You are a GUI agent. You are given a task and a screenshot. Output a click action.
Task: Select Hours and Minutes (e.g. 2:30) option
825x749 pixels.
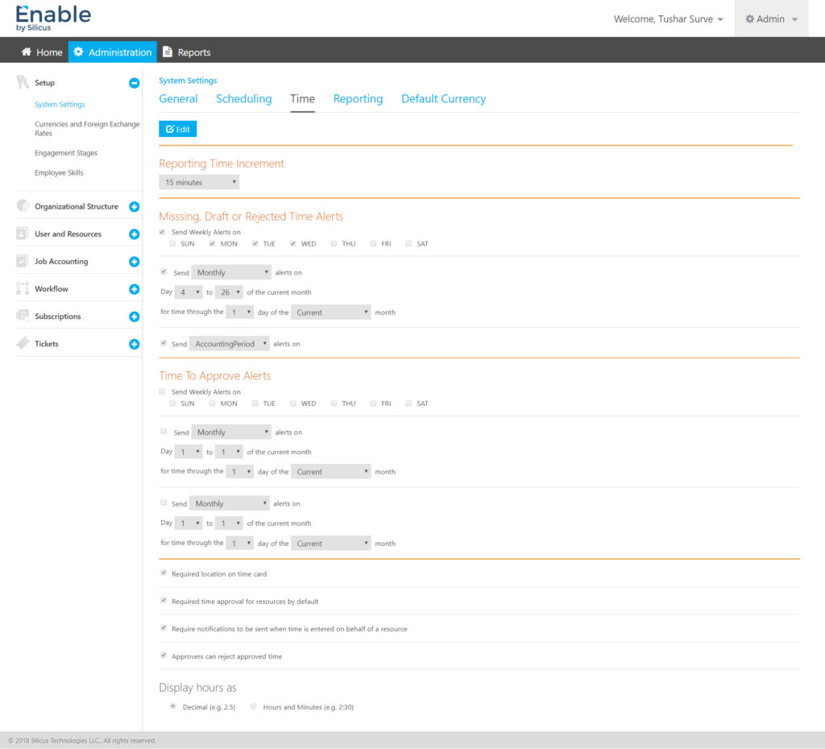click(x=254, y=706)
